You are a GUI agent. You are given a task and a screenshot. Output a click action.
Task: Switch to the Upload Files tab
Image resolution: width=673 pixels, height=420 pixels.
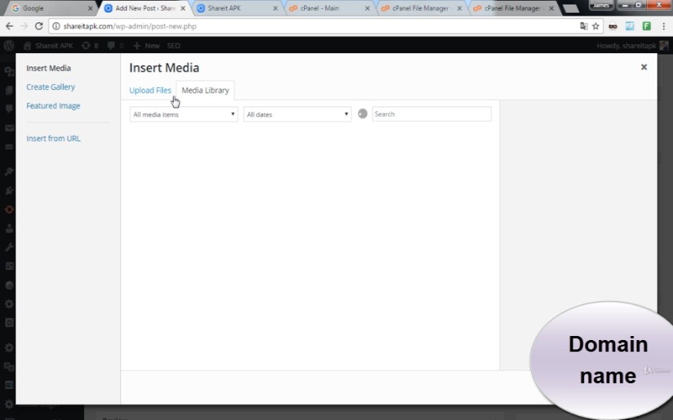pos(150,91)
